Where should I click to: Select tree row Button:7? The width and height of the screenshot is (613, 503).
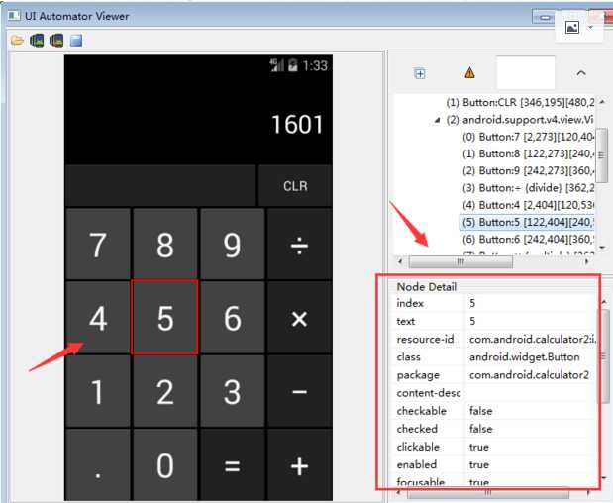pos(528,137)
